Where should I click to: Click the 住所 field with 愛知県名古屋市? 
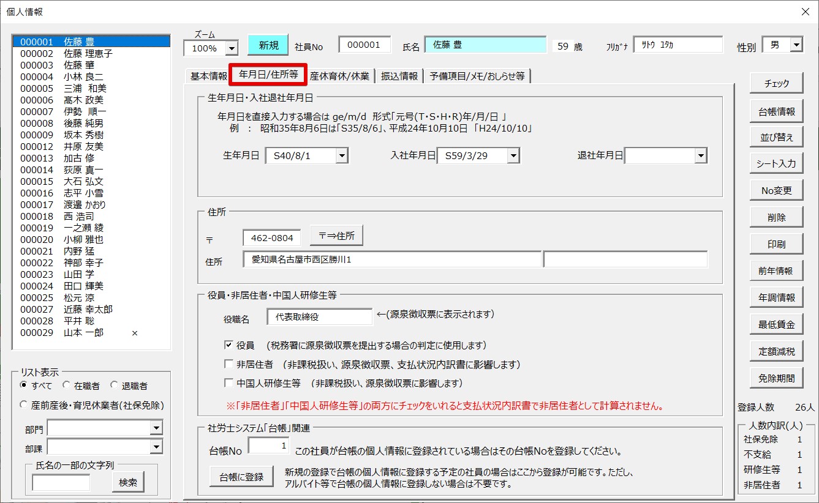pyautogui.click(x=392, y=259)
